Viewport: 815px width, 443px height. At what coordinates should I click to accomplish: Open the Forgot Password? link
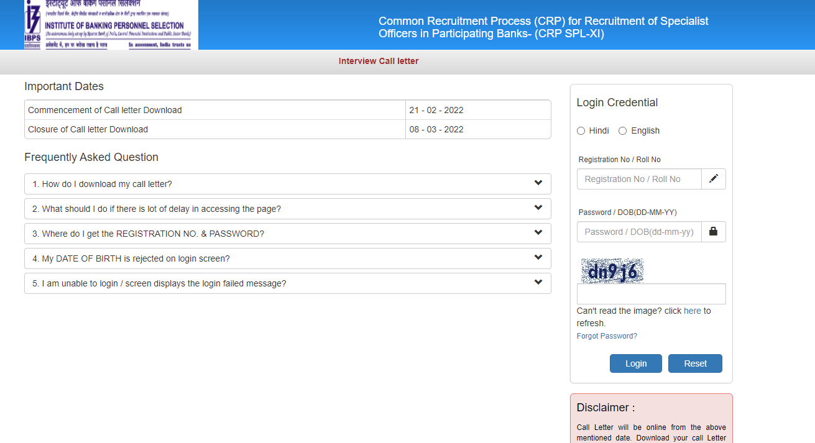(607, 336)
